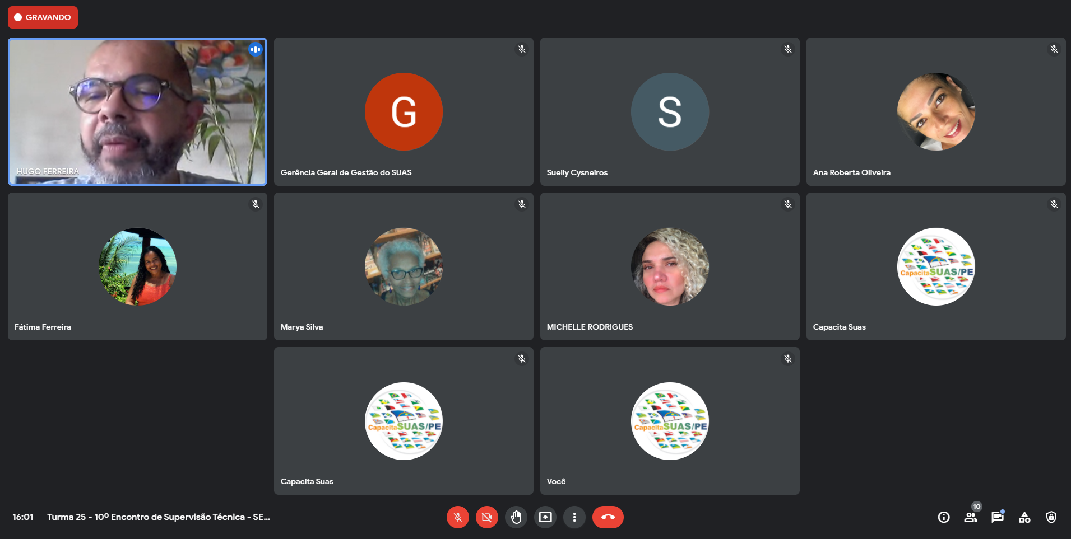Image resolution: width=1071 pixels, height=539 pixels.
Task: Click the meeting title Turma 25 text
Action: click(x=158, y=517)
